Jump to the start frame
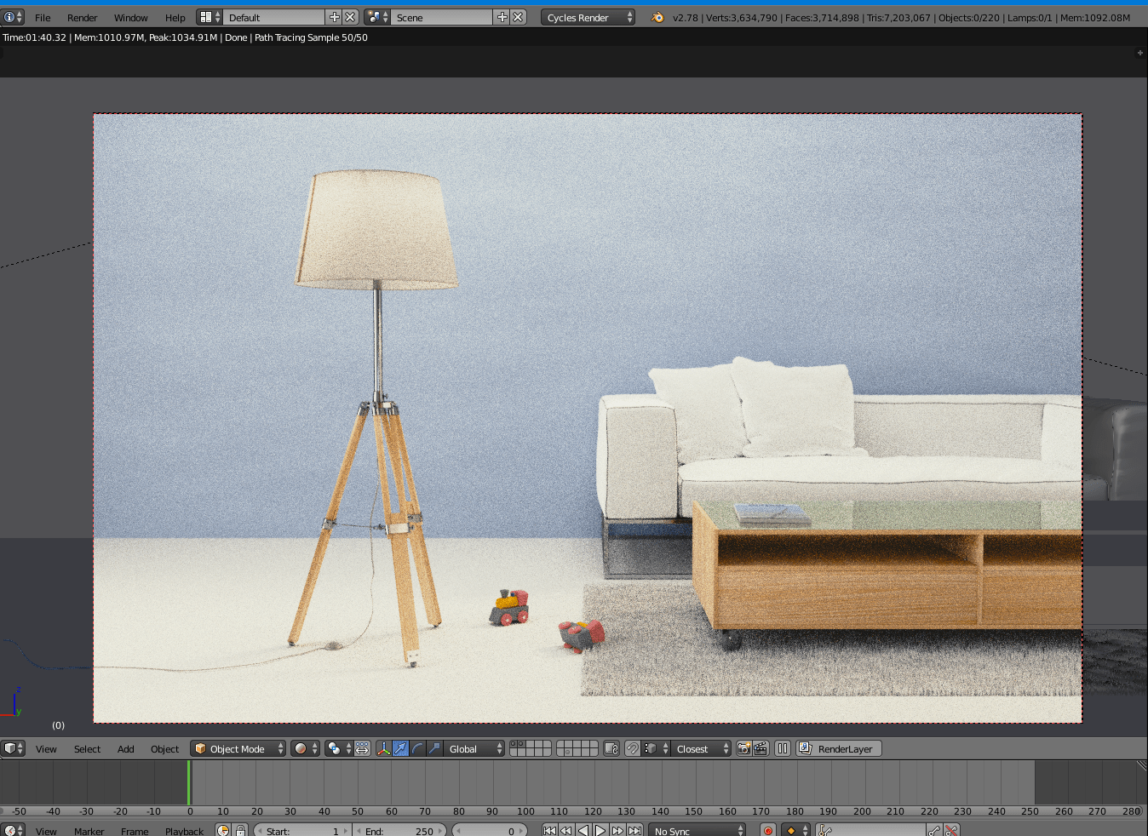The width and height of the screenshot is (1148, 836). (549, 831)
